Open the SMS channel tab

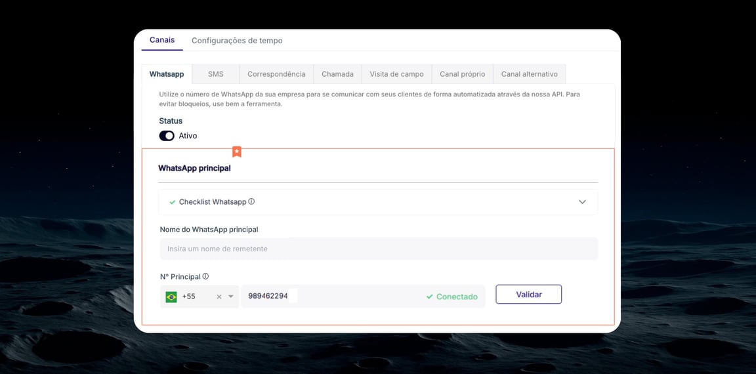(x=216, y=74)
